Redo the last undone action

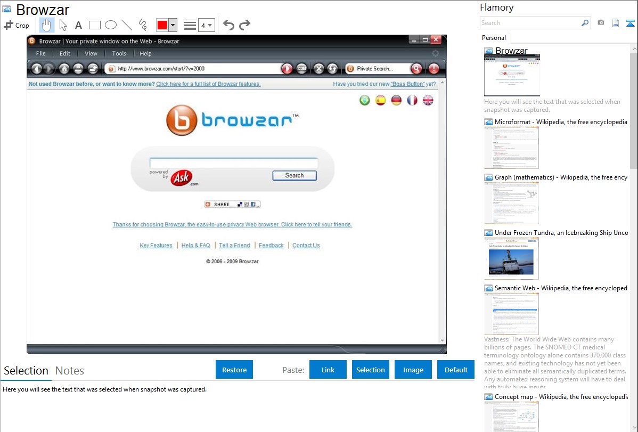click(x=244, y=25)
